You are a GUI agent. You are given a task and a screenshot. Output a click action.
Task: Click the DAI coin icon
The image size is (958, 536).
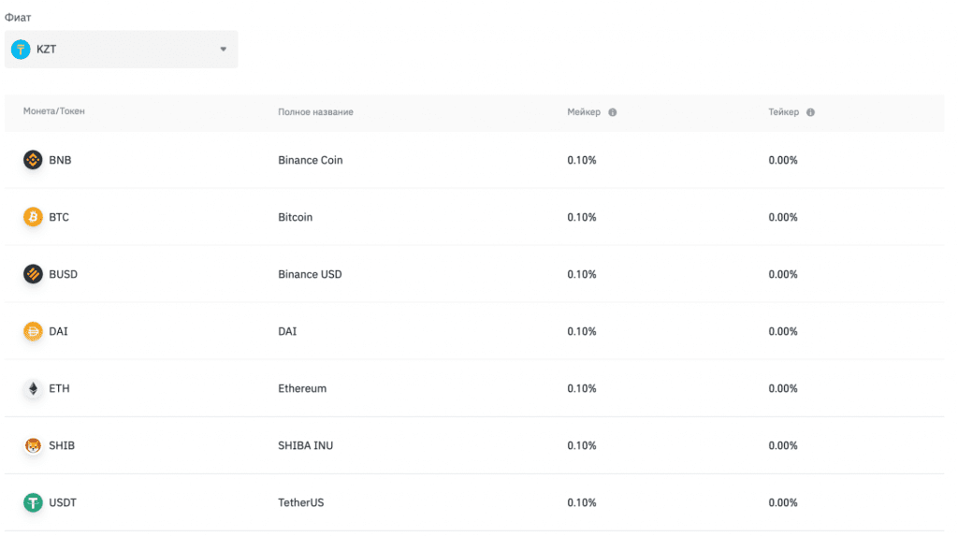[x=33, y=331]
